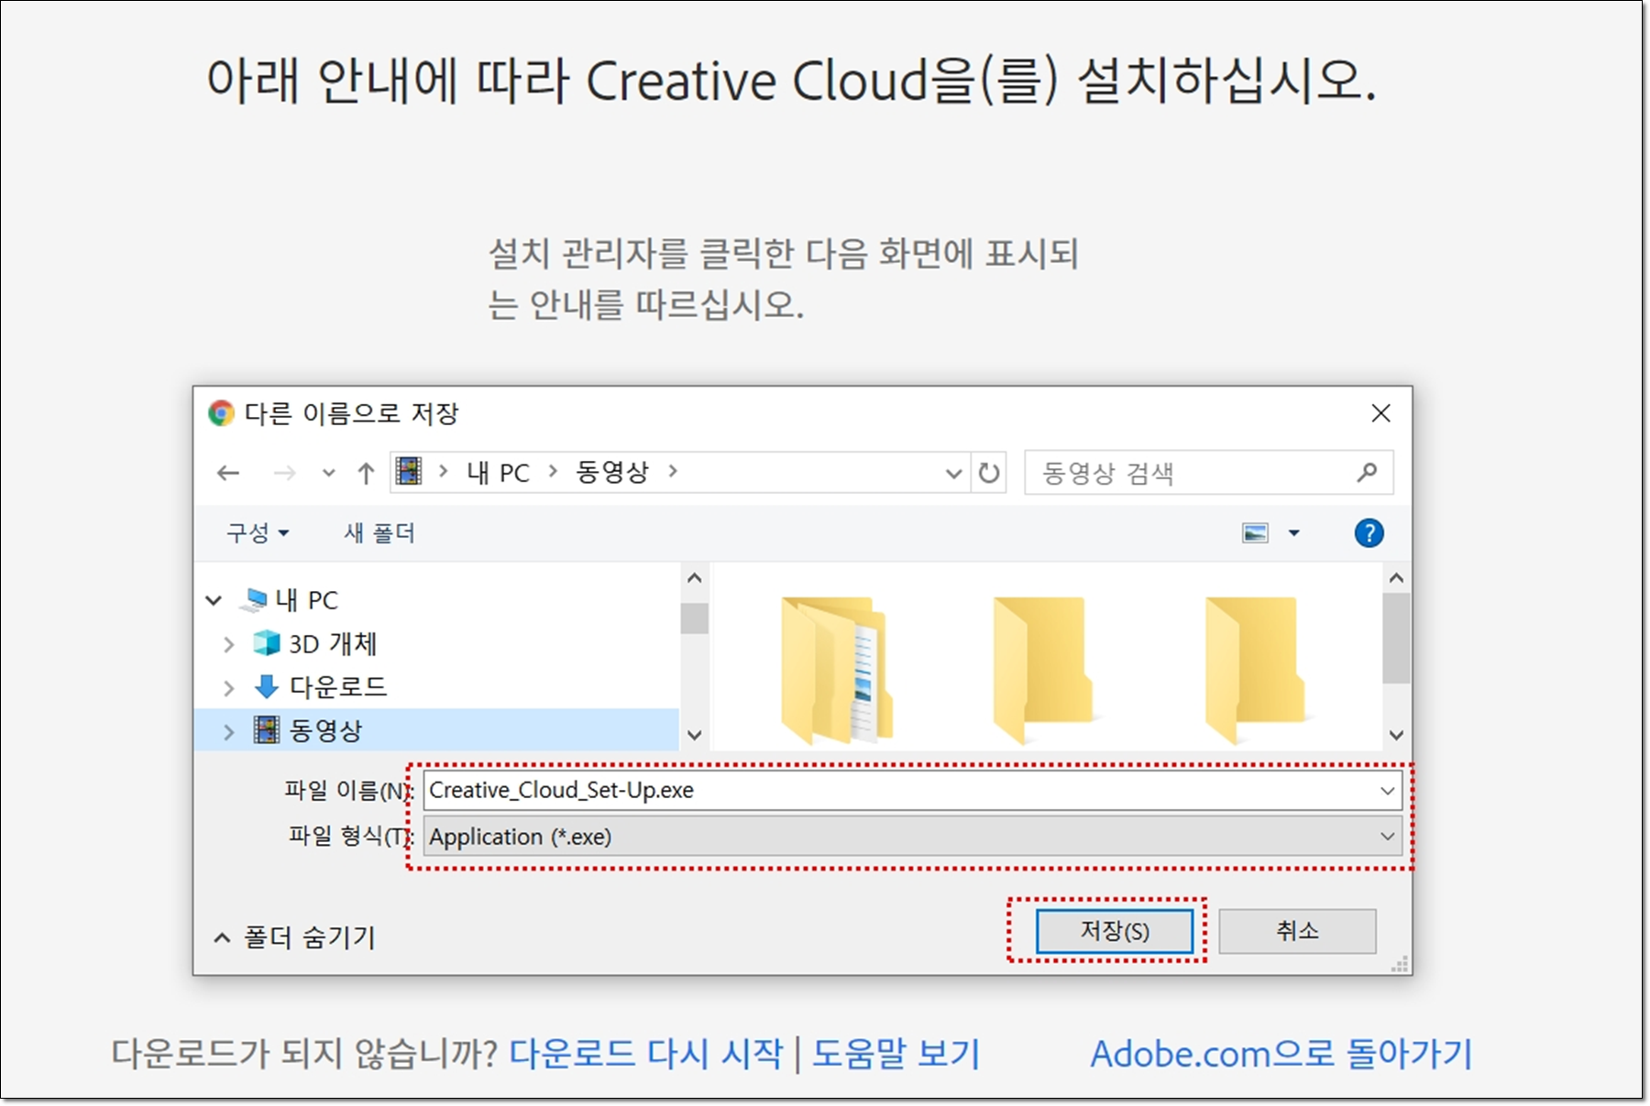Refresh the folder view
This screenshot has height=1106, width=1650.
(989, 473)
